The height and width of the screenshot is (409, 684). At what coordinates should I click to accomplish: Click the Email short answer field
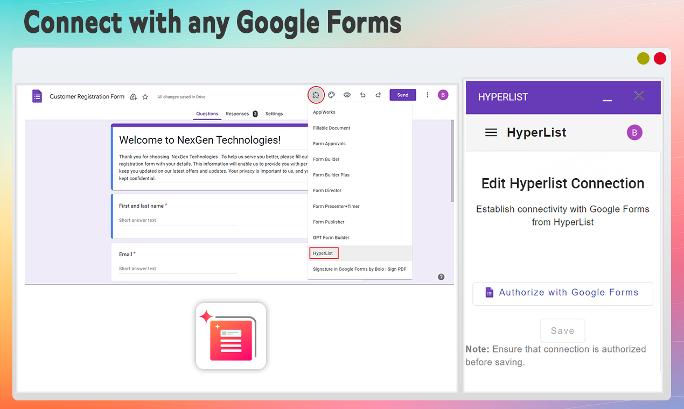coord(178,269)
